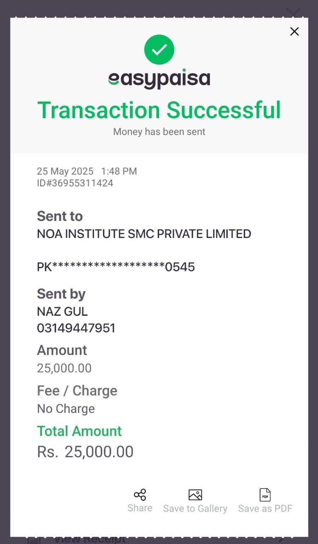This screenshot has width=318, height=544.
Task: Click the green success checkmark icon
Action: pyautogui.click(x=159, y=50)
